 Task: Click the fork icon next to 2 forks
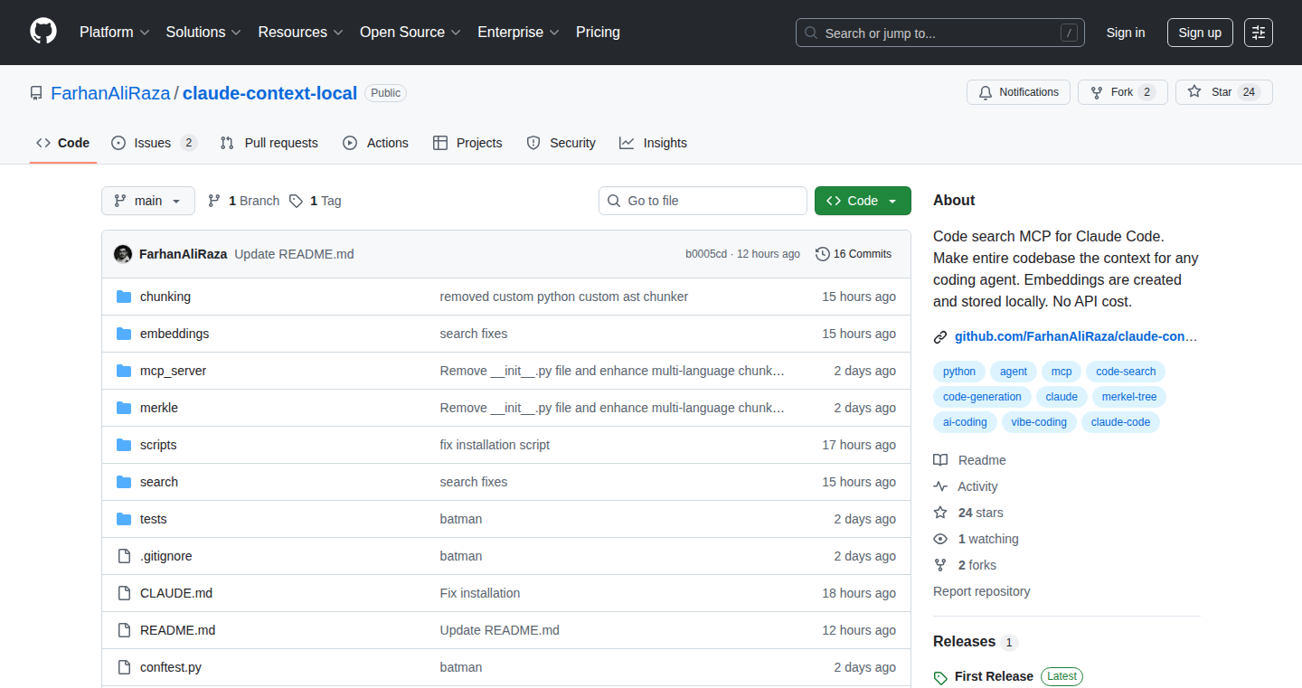pos(940,565)
